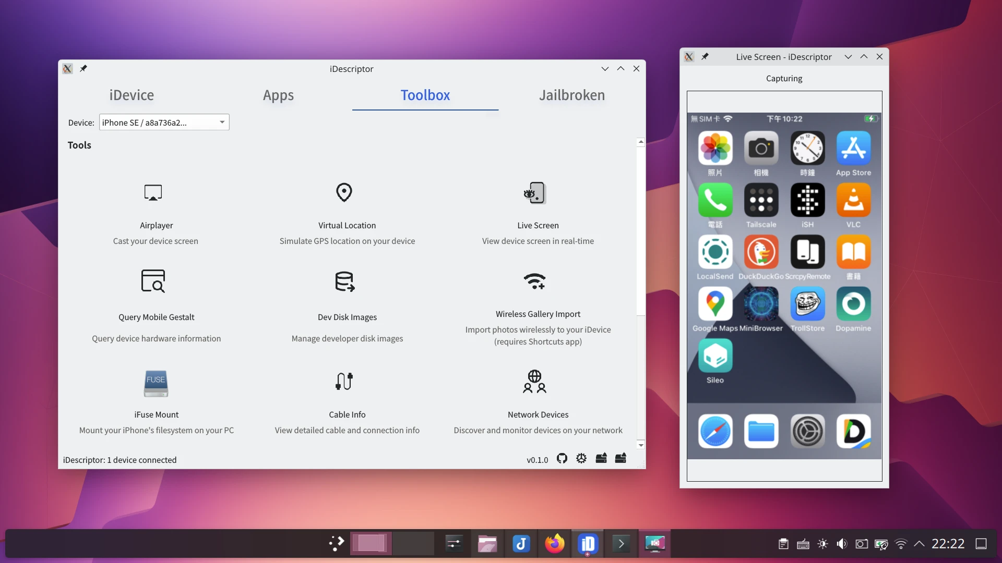Open Firefox from the taskbar
1002x563 pixels.
tap(554, 544)
